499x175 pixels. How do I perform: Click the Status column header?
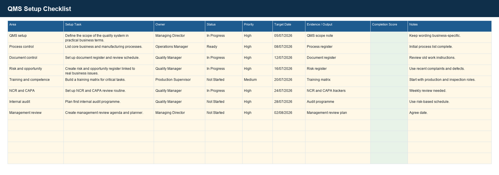point(224,26)
